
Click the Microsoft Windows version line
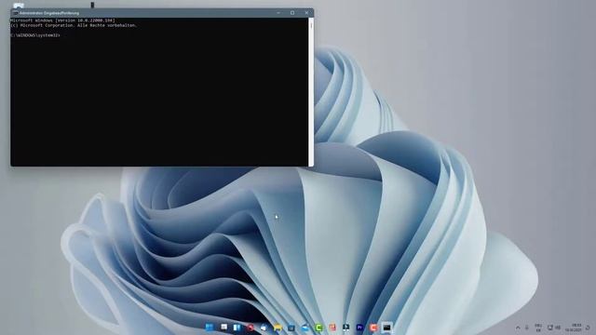pyautogui.click(x=62, y=20)
